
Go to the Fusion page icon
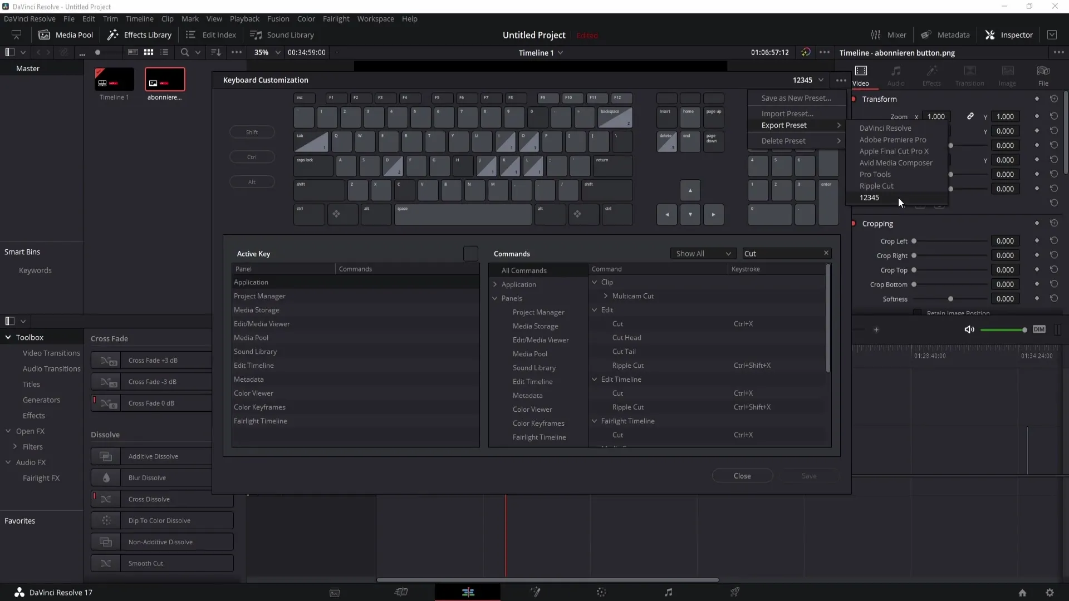point(535,593)
